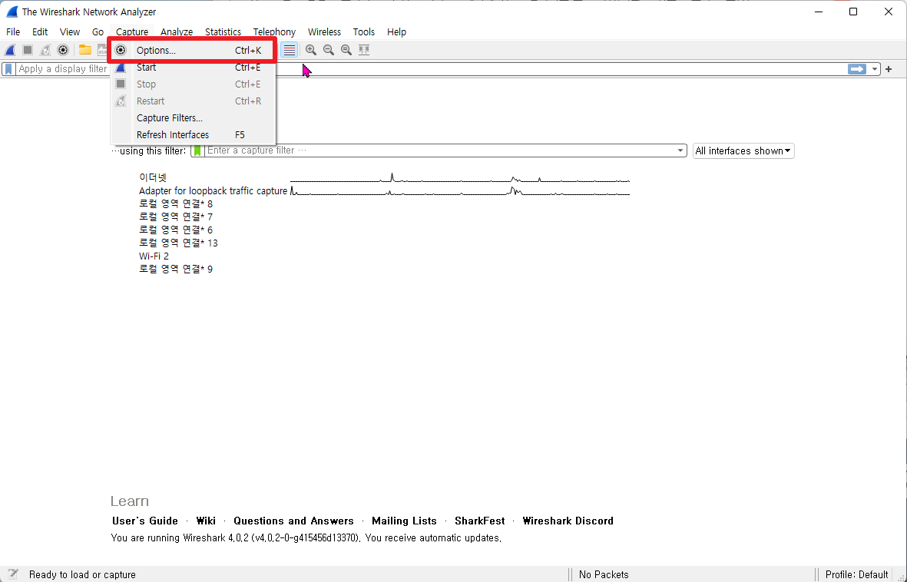Screen dimensions: 907x582
Task: Click the Ready to load or capture status
Action: [x=82, y=574]
